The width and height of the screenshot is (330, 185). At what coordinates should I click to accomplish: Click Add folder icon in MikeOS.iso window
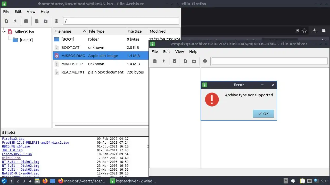(46, 21)
